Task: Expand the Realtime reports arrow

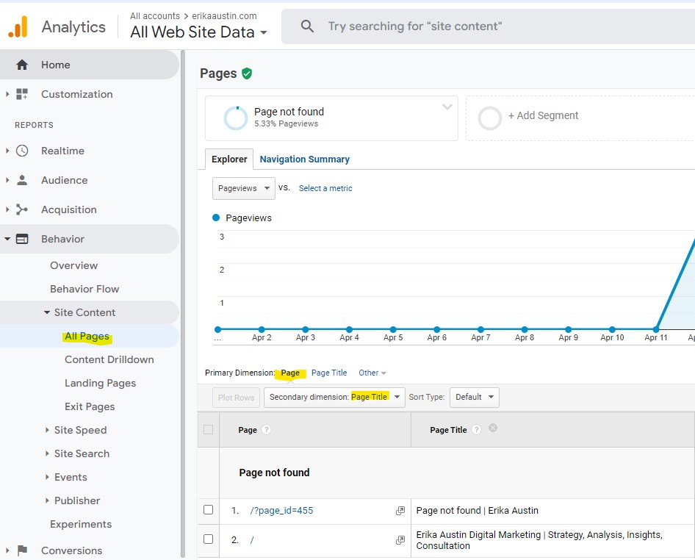Action: coord(7,151)
